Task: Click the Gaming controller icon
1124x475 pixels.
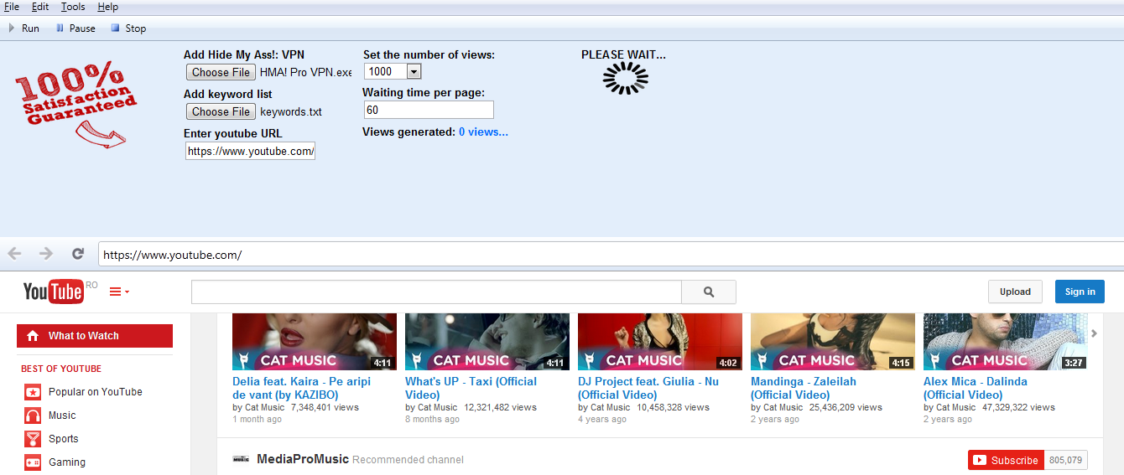Action: click(x=33, y=462)
